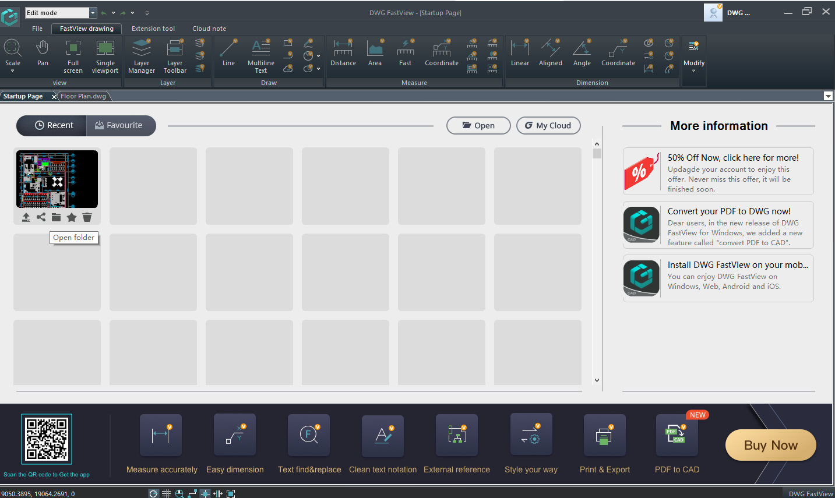Select the Pan tool

point(43,54)
